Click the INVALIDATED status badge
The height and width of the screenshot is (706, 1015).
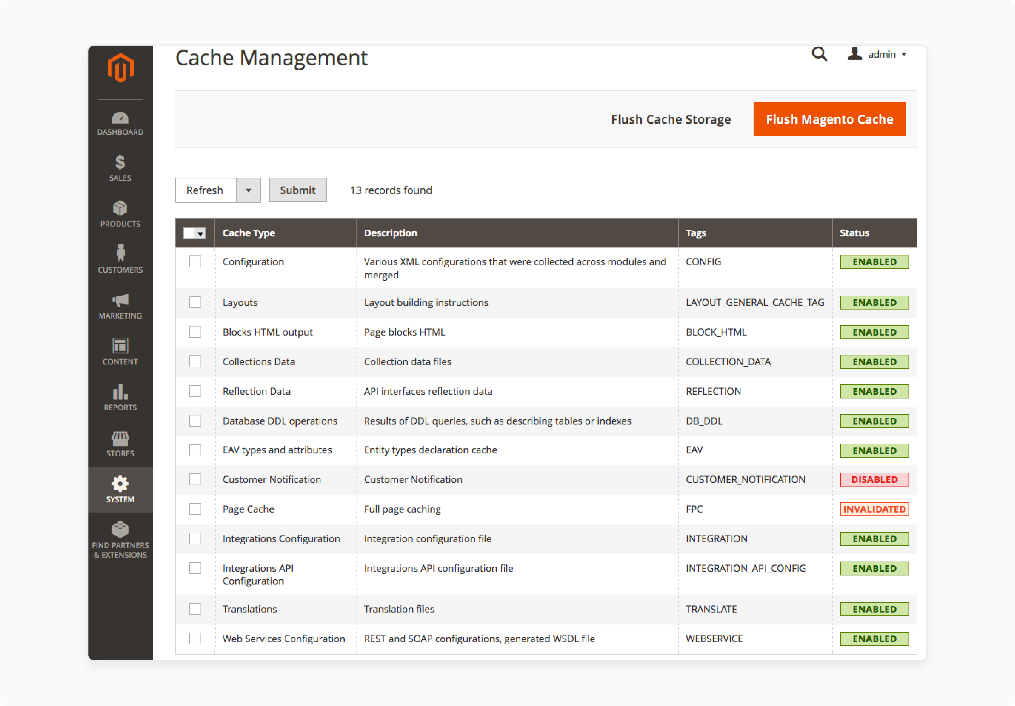point(875,509)
